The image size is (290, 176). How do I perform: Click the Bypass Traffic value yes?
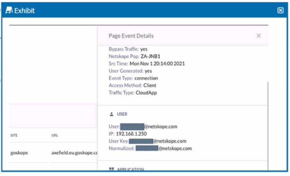coord(144,49)
